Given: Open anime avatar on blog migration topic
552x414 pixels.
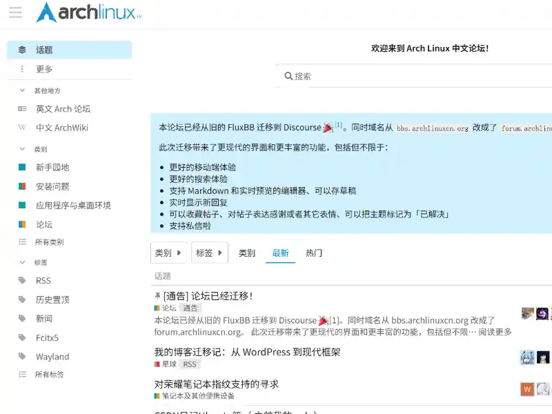Looking at the screenshot, I should (x=527, y=357).
